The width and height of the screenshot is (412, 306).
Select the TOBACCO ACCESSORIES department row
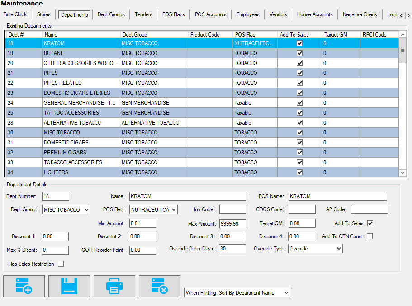[x=202, y=162]
